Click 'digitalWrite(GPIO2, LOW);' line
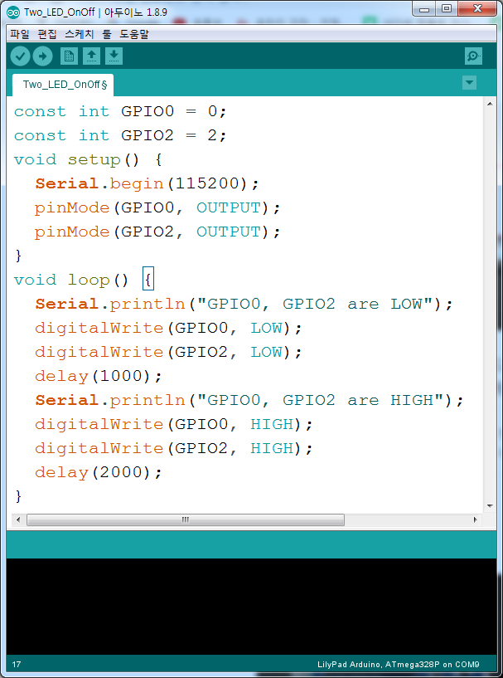The height and width of the screenshot is (678, 503). click(168, 353)
